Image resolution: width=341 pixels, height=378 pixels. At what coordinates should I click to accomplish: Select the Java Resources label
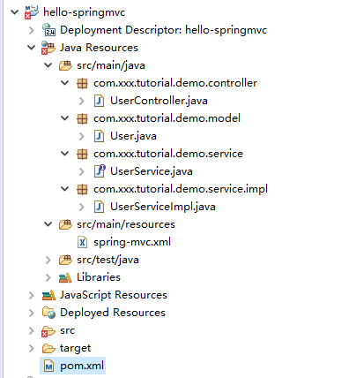pos(99,48)
